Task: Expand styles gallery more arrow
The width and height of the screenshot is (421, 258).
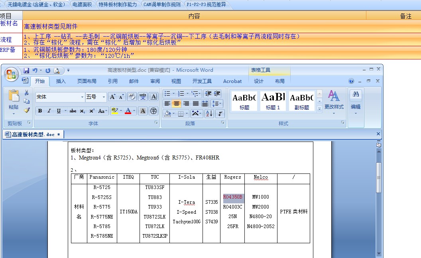Action: 319,109
